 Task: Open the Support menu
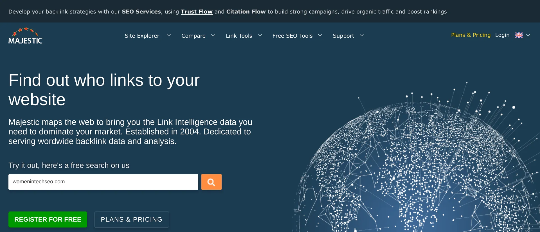[343, 36]
